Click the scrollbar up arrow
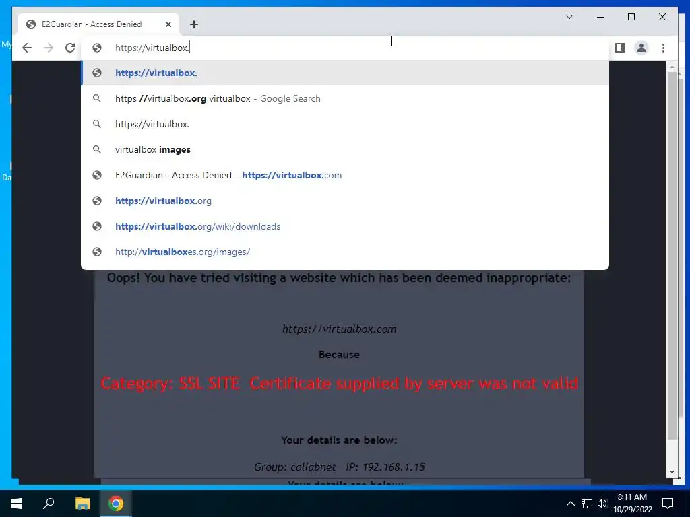This screenshot has width=690, height=517. tap(672, 67)
